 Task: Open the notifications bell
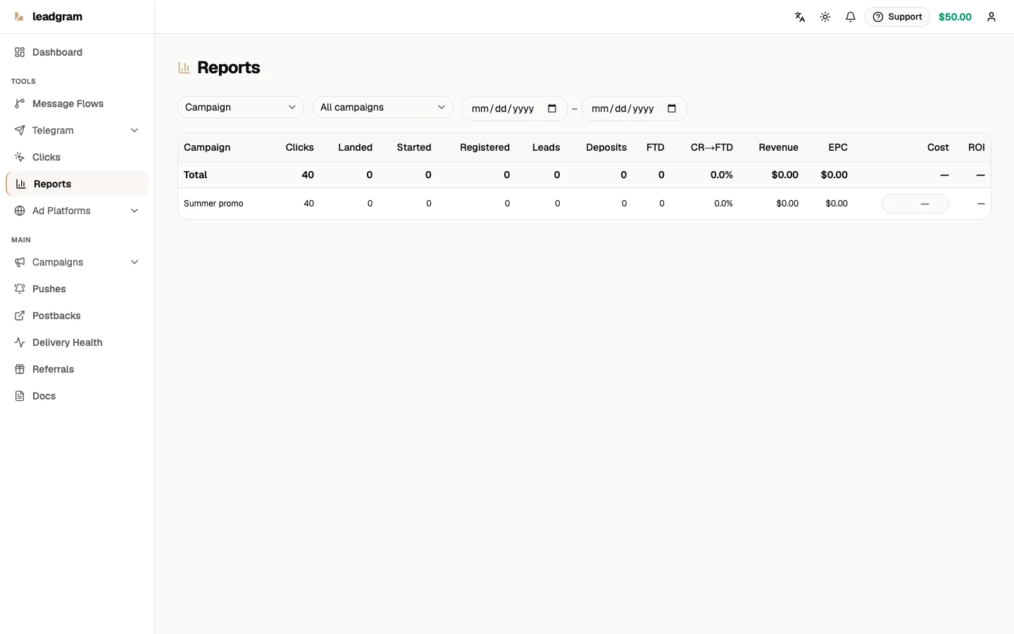tap(851, 17)
